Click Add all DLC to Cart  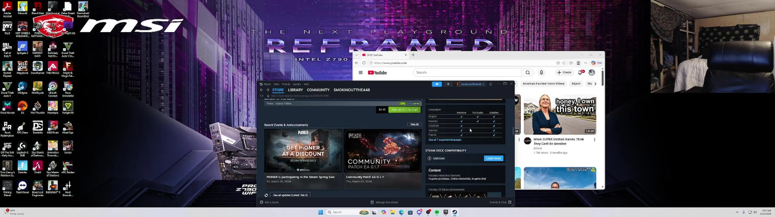[404, 110]
